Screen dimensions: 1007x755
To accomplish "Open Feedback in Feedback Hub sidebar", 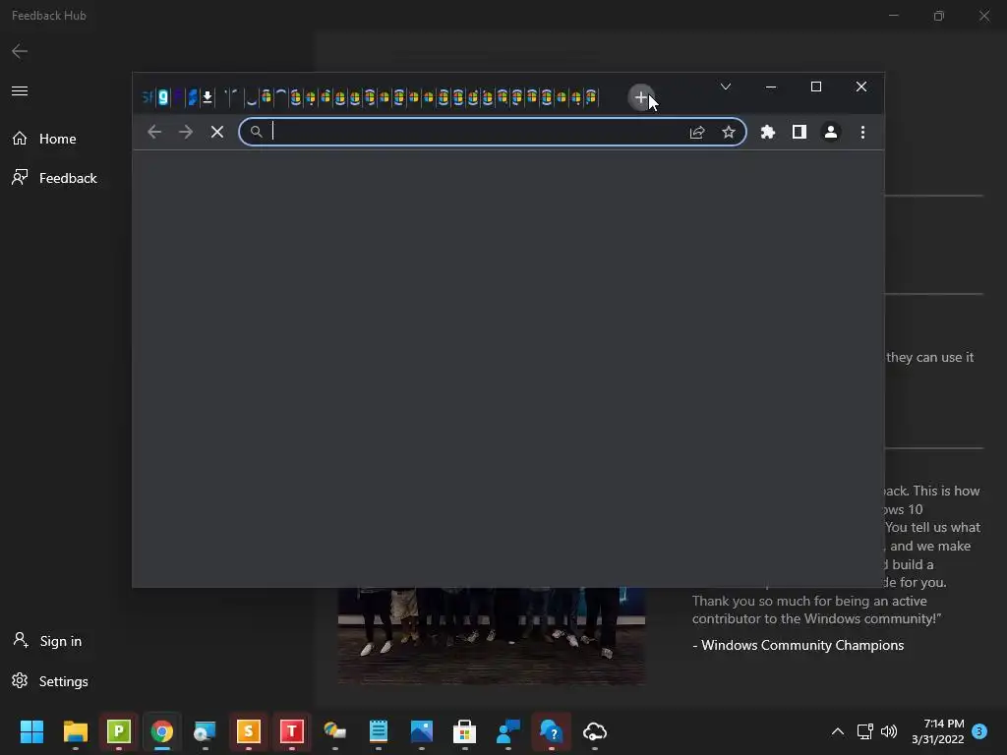I will [x=55, y=178].
